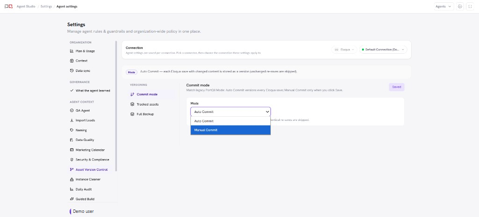Viewport: 479px width, 217px height.
Task: Click the Demo user name
Action: [x=83, y=211]
